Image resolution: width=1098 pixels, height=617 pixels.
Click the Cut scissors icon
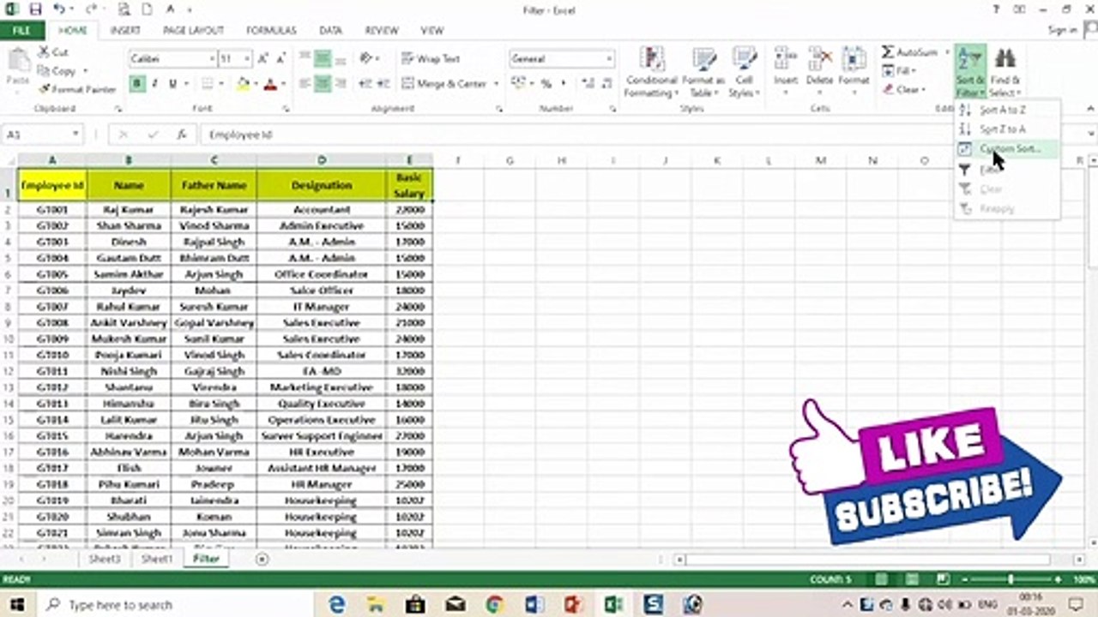coord(44,52)
